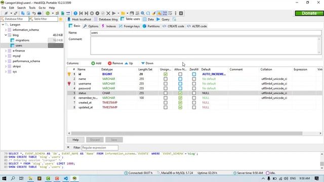Click the table Name input field
The width and height of the screenshot is (324, 182).
206,32
